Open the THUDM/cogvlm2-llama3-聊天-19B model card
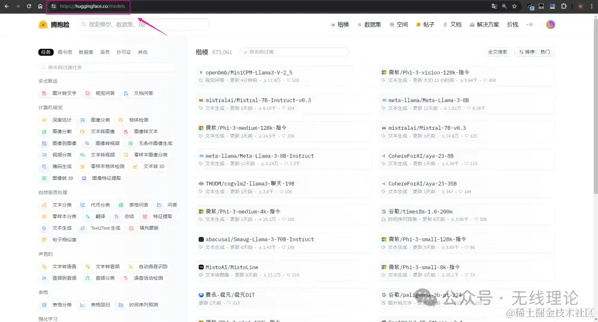 point(283,187)
